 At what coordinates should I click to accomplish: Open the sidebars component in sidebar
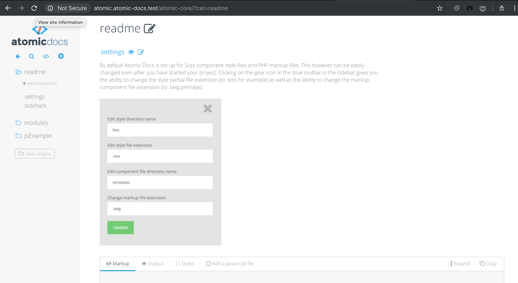36,106
